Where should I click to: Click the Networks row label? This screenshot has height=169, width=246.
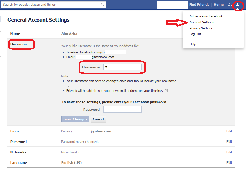click(x=18, y=152)
